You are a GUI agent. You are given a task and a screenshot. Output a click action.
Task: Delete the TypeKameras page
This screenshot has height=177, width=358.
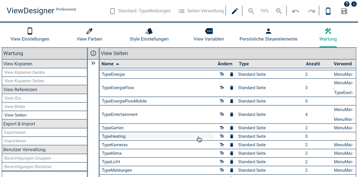click(231, 145)
